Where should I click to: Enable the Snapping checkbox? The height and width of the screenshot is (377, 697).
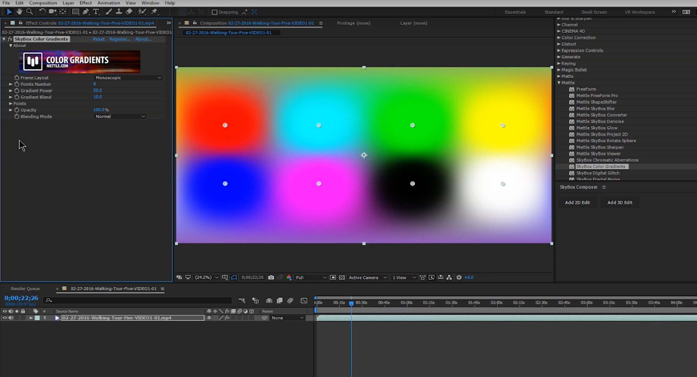[214, 12]
